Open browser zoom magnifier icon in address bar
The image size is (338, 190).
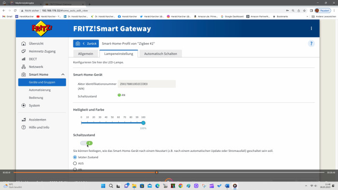pyautogui.click(x=293, y=10)
